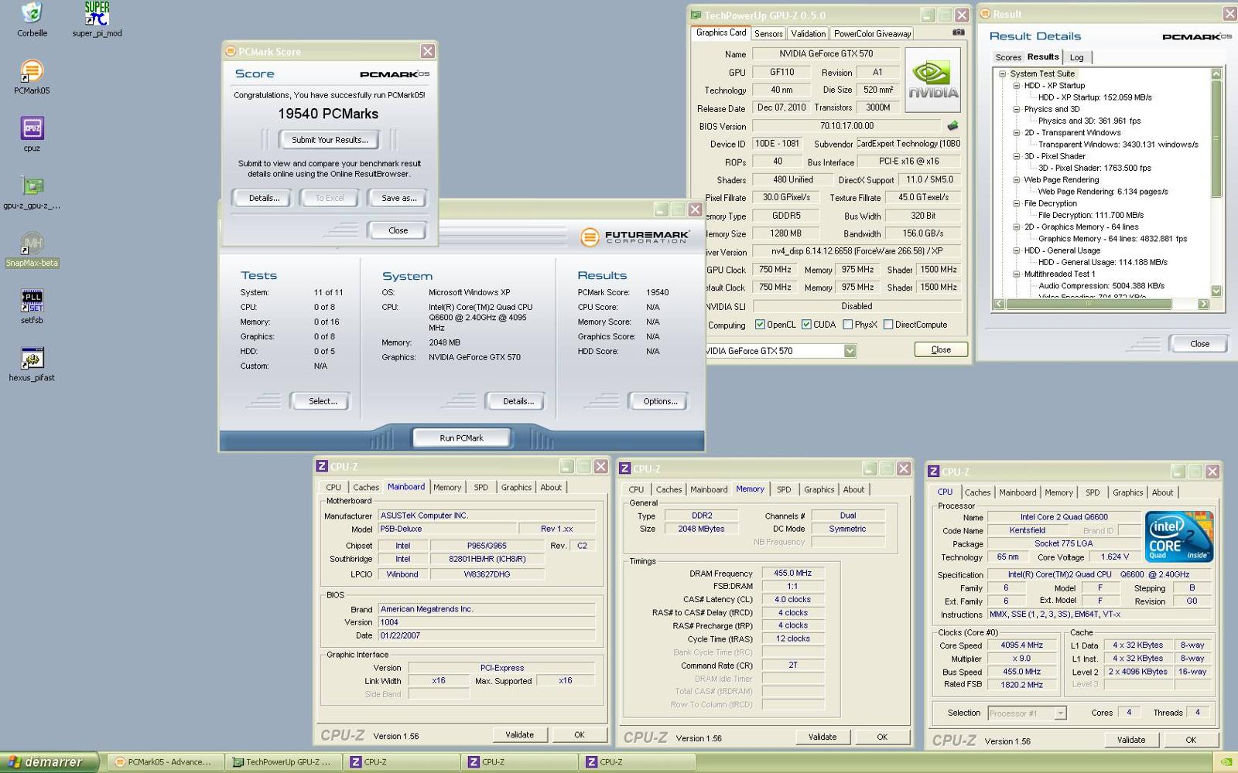This screenshot has height=773, width=1238.
Task: Select '19540 PCMarks' score text
Action: [328, 114]
